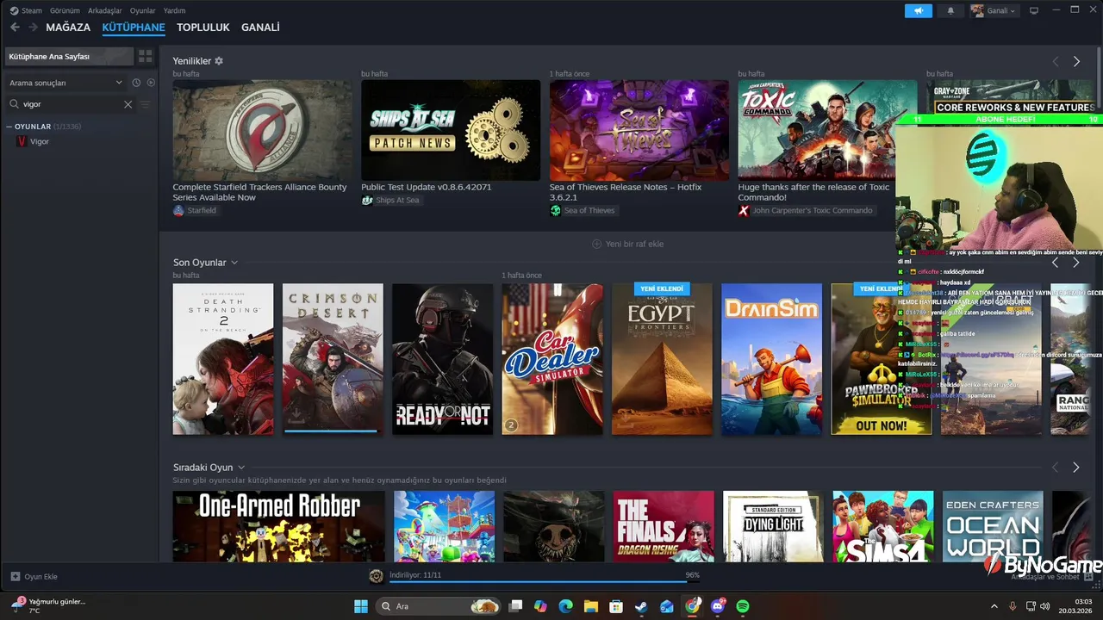This screenshot has width=1103, height=620.
Task: Open Sea of Thieves release notes card
Action: click(x=639, y=129)
